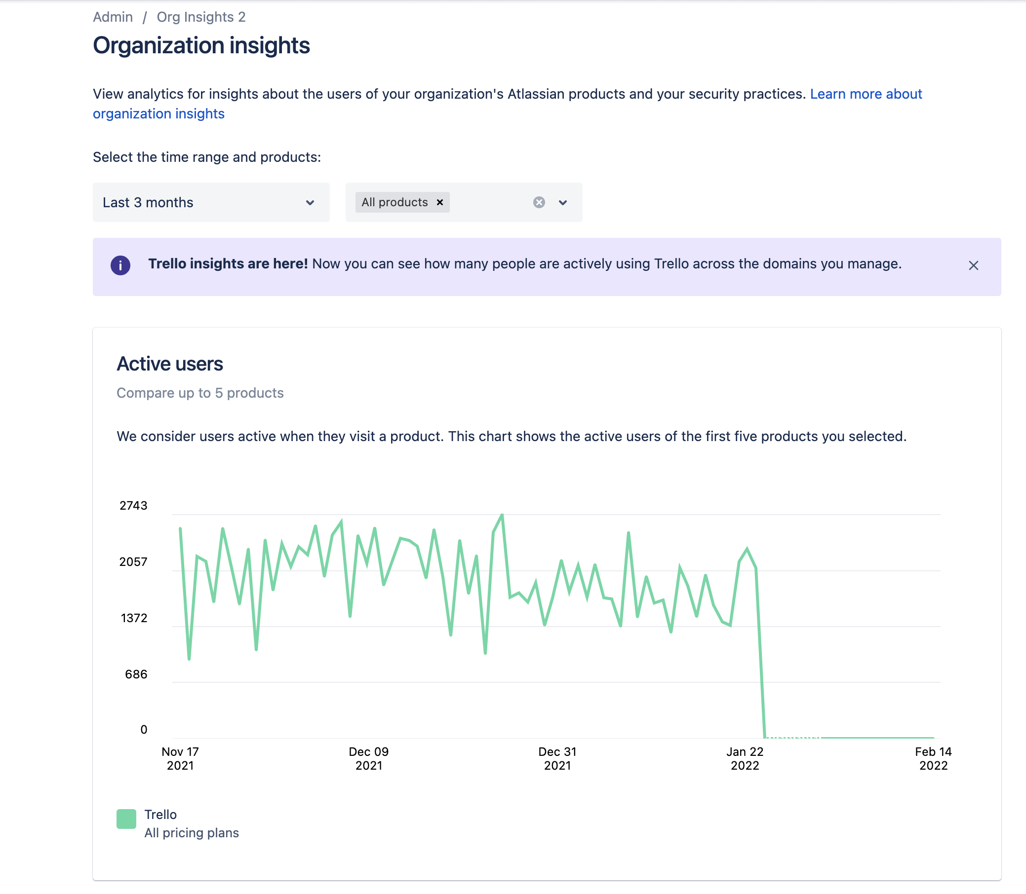Click the Trello green legend swatch
This screenshot has width=1026, height=894.
point(126,819)
